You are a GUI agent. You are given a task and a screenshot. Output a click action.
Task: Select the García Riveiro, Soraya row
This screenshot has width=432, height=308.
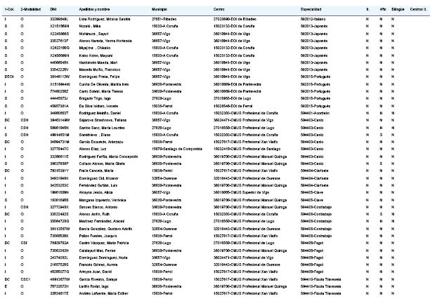pos(216,279)
